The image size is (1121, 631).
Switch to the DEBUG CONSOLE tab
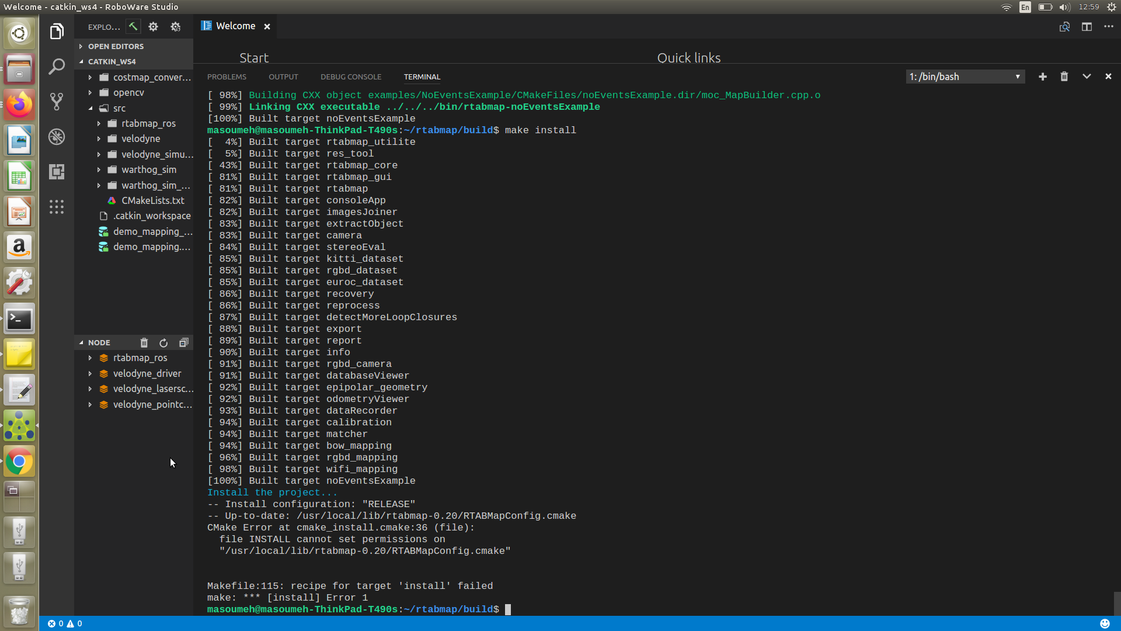pos(350,77)
